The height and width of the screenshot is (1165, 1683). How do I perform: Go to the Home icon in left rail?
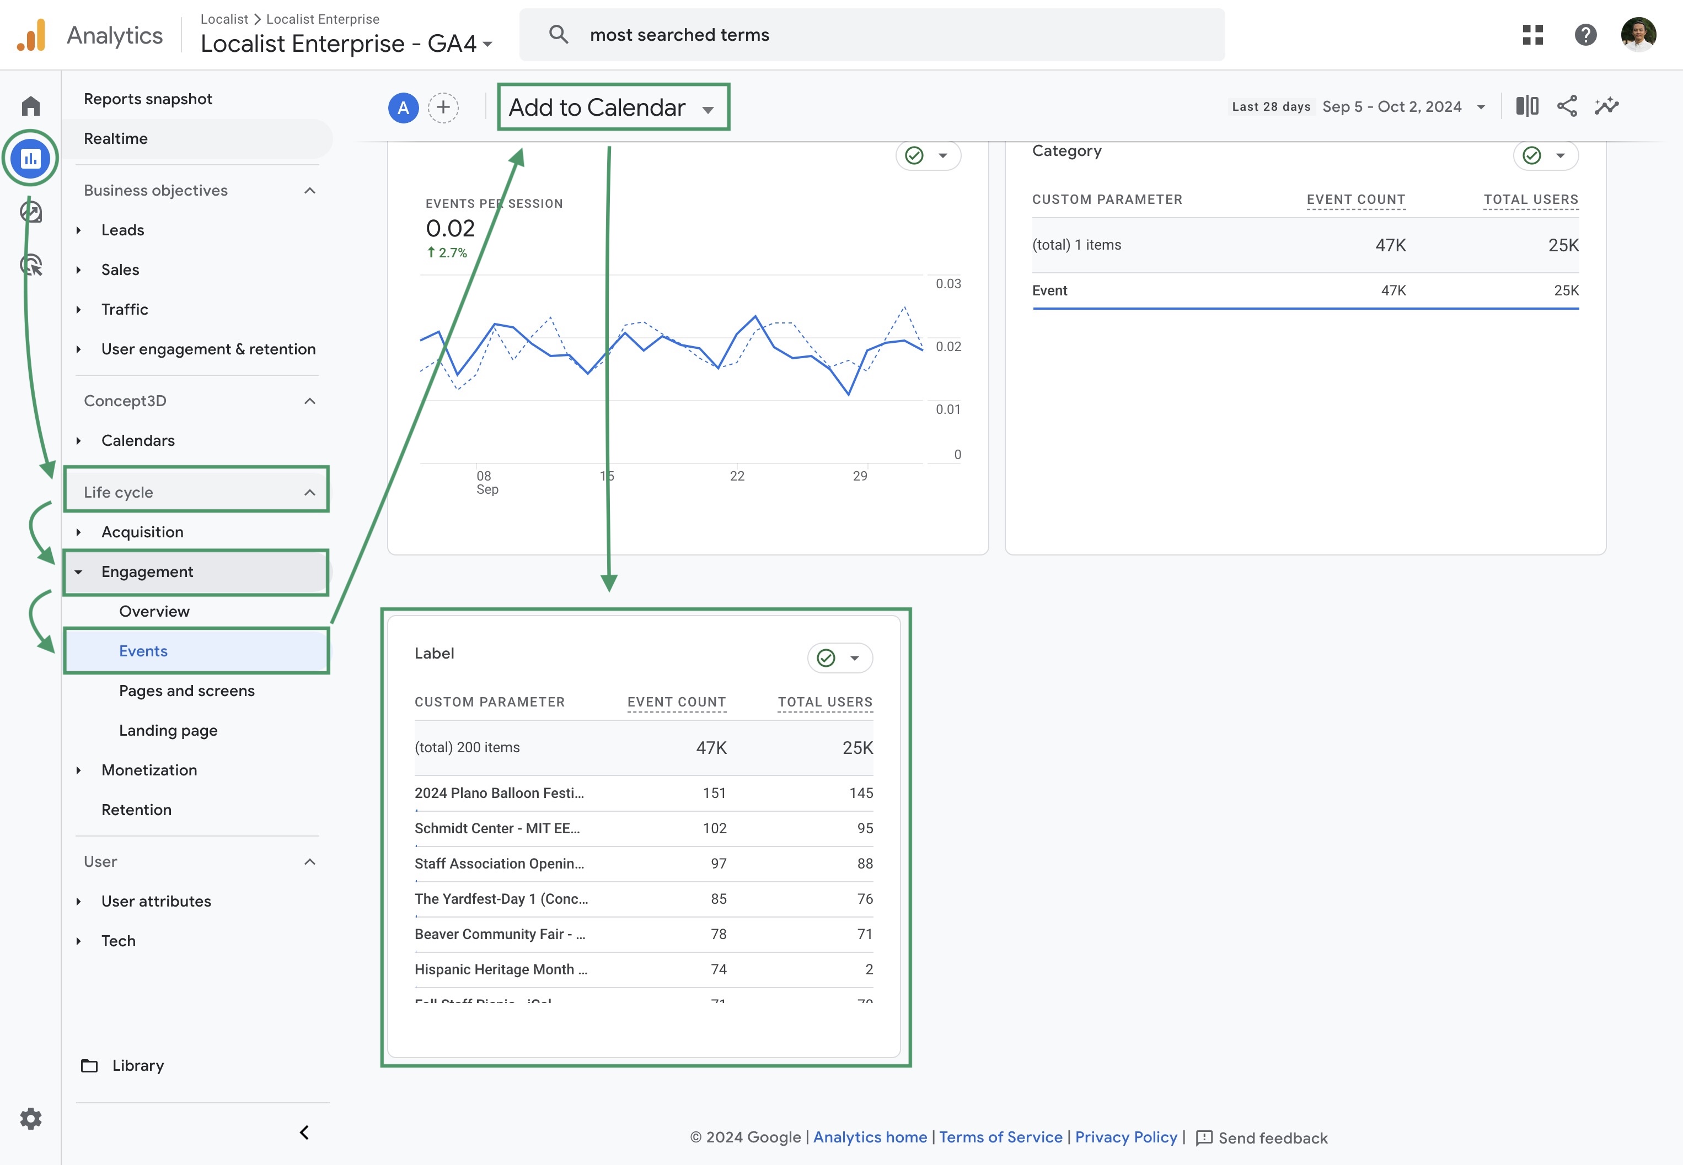(31, 106)
